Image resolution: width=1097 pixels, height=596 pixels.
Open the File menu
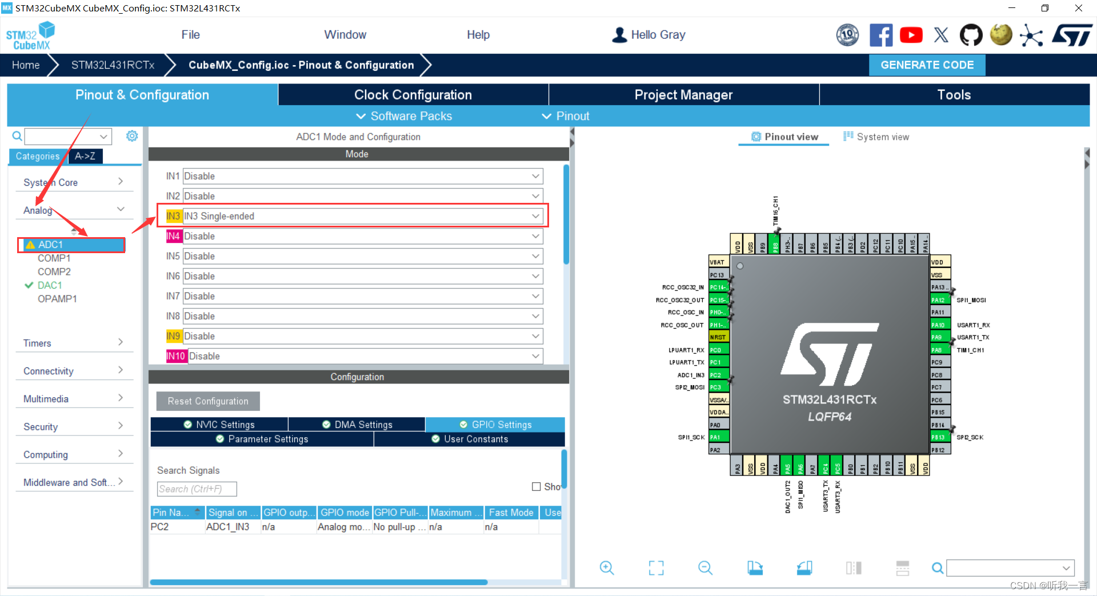click(190, 35)
